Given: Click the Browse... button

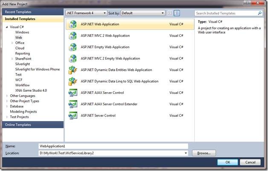Looking at the screenshot, I should pyautogui.click(x=204, y=153).
